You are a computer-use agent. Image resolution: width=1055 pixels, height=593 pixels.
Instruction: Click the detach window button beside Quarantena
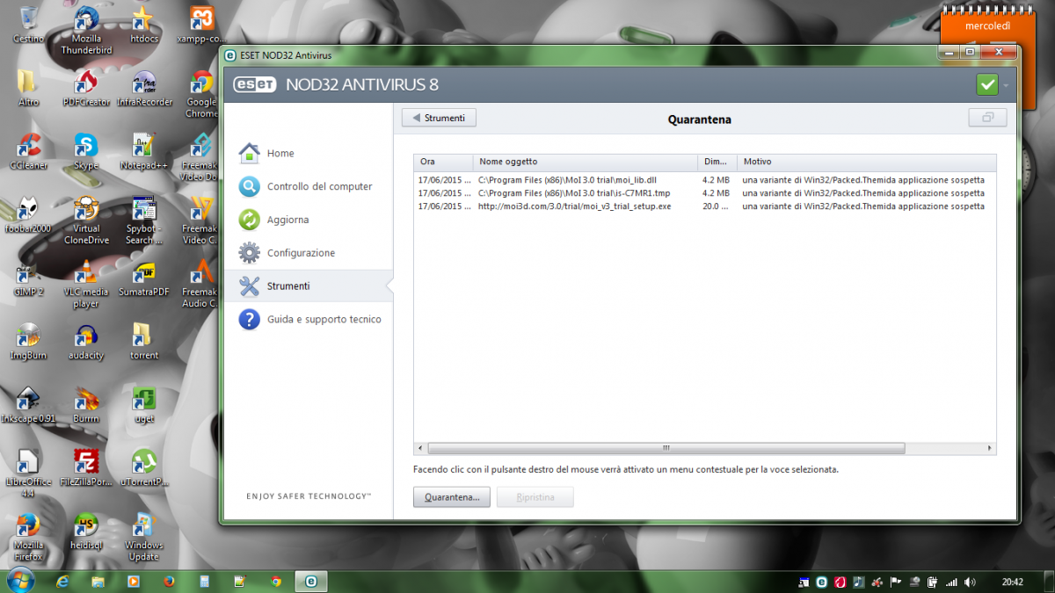987,118
